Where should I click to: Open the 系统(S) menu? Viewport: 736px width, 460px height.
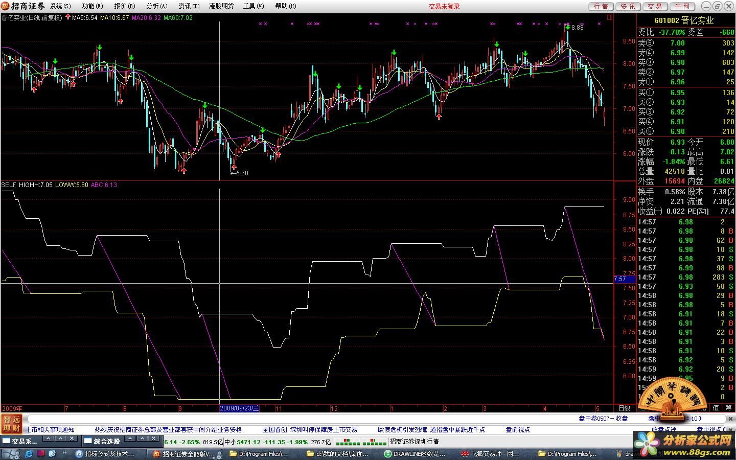60,6
